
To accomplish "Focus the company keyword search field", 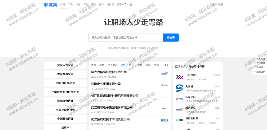I will 125,38.
